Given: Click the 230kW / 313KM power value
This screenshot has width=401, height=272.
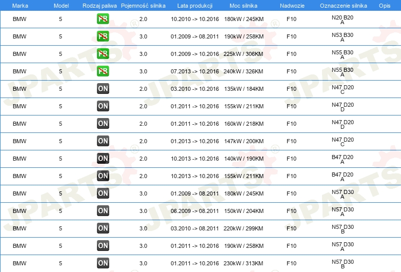Looking at the screenshot, I should [x=243, y=263].
